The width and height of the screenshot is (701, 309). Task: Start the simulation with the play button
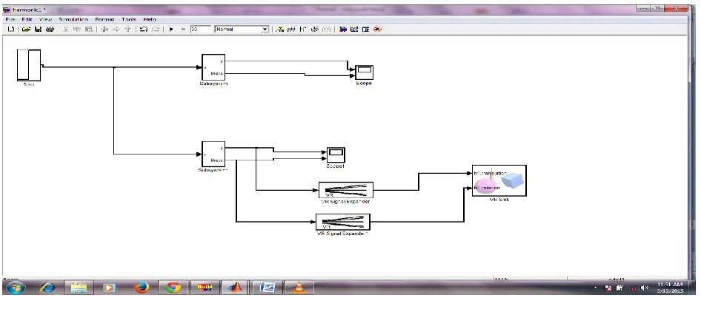[171, 30]
